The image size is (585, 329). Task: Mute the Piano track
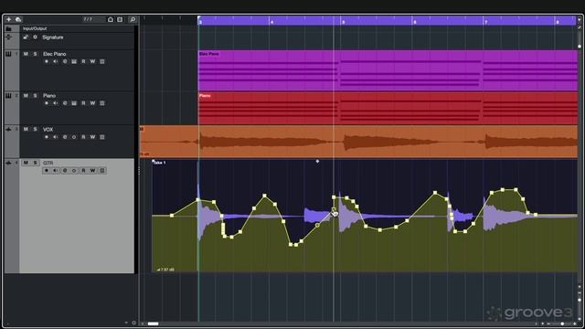point(26,96)
